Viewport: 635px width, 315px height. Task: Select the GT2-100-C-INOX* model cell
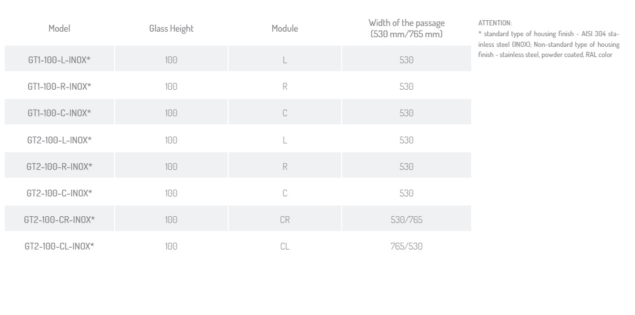coord(59,191)
